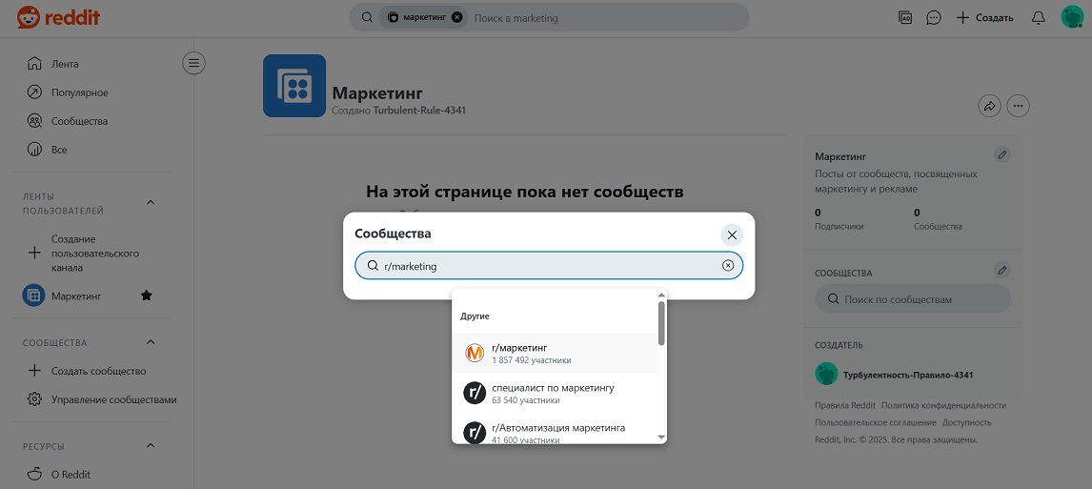This screenshot has width=1092, height=489.
Task: Open Пользовательское соглашение link
Action: coord(876,423)
